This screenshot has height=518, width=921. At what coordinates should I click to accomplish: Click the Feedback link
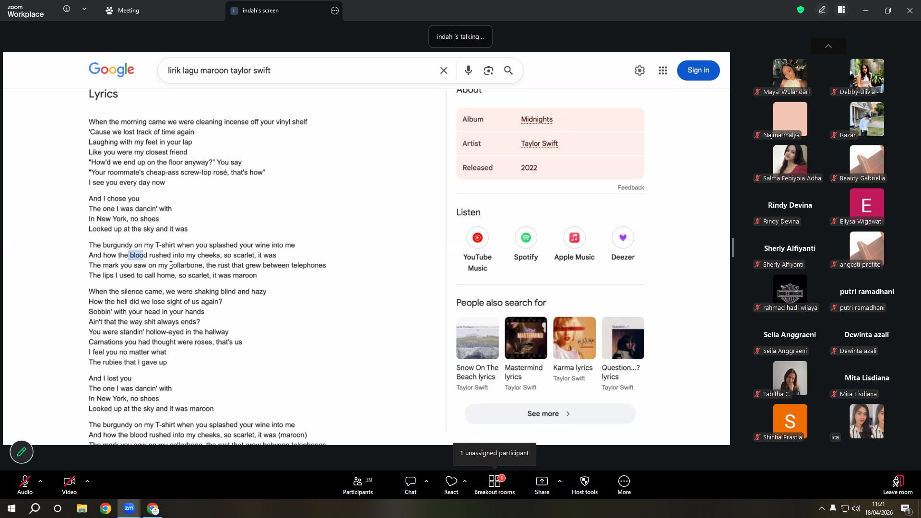[631, 188]
